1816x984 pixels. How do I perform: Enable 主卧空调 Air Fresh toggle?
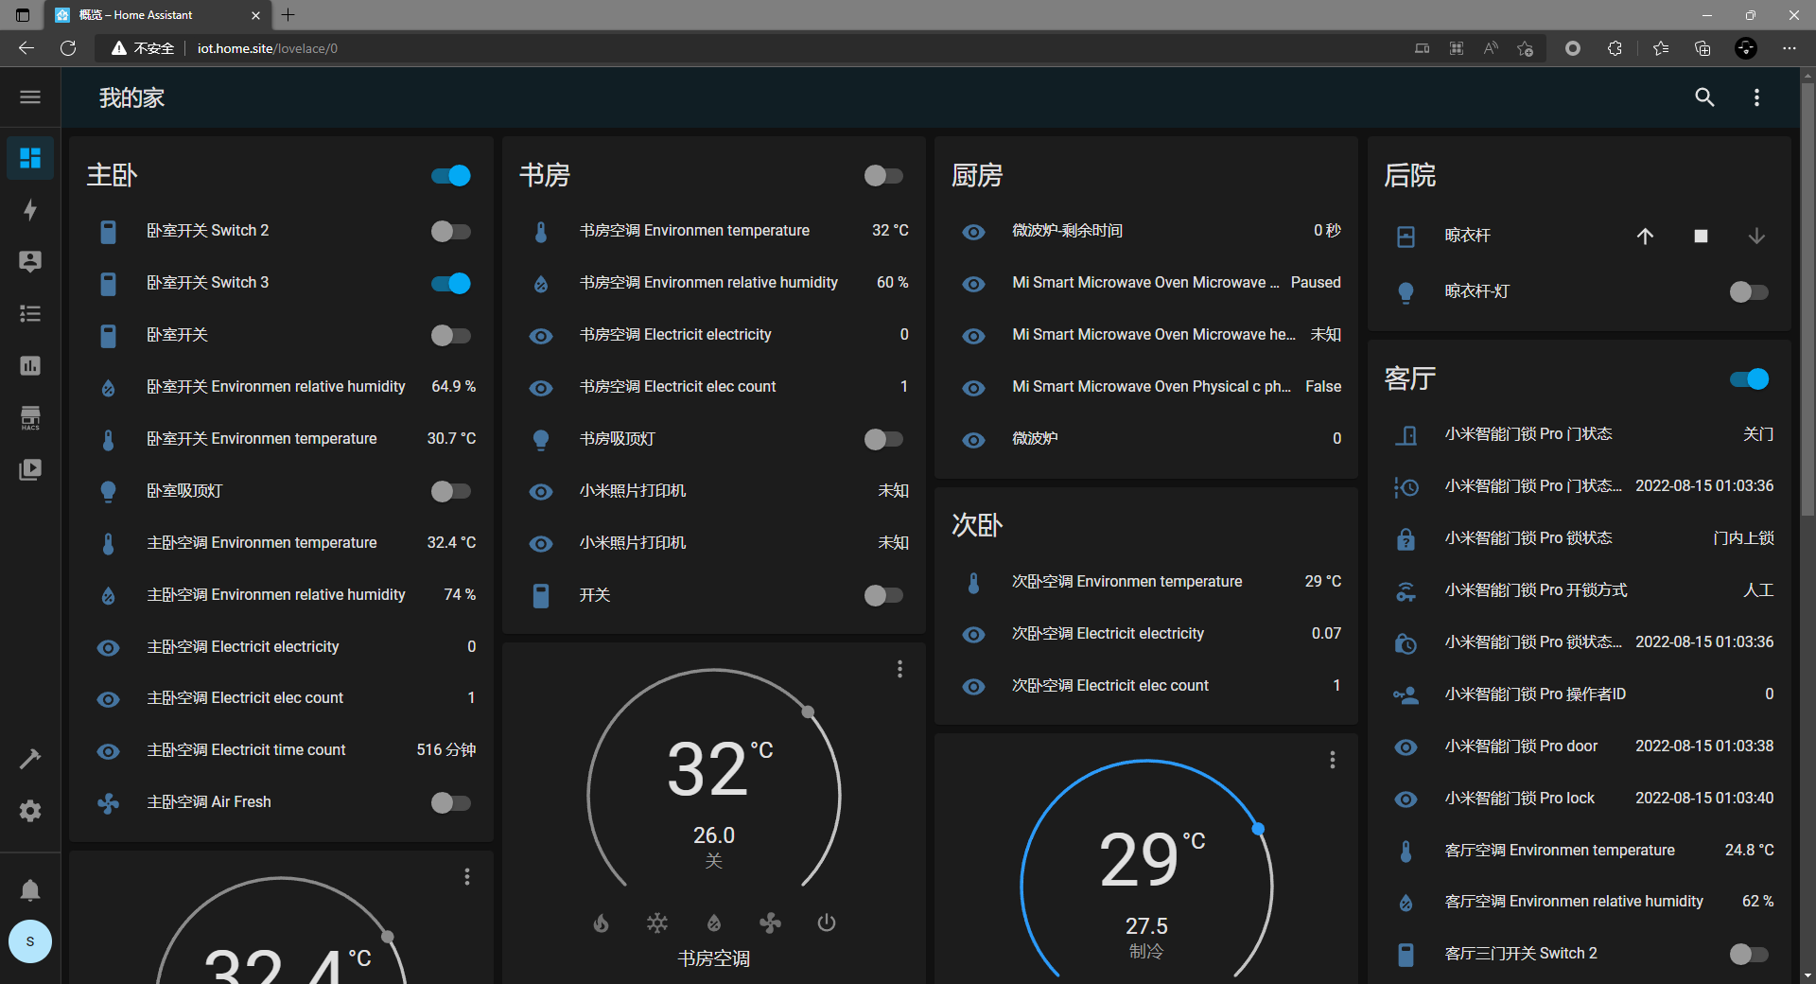point(451,803)
